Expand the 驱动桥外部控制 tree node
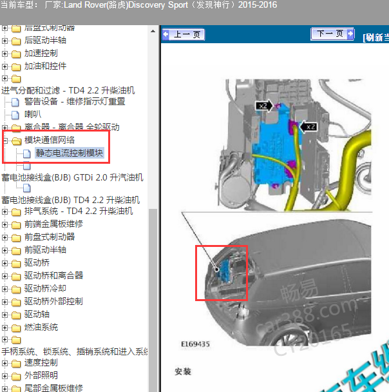 (5, 302)
